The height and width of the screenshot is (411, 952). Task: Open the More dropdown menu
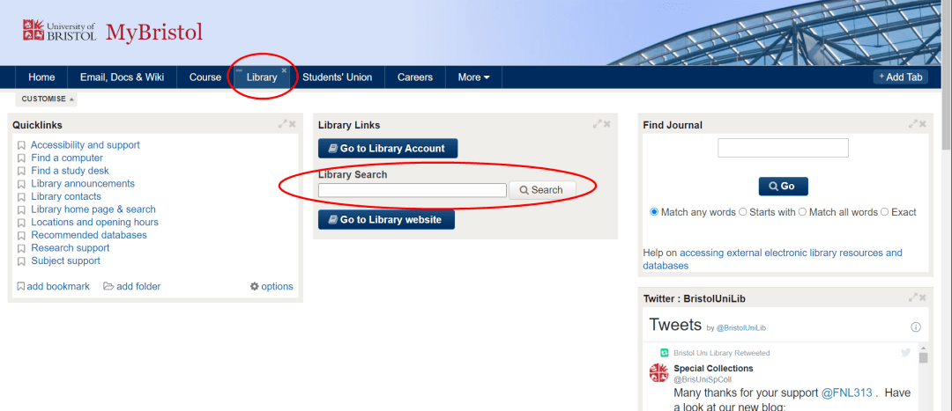coord(473,77)
